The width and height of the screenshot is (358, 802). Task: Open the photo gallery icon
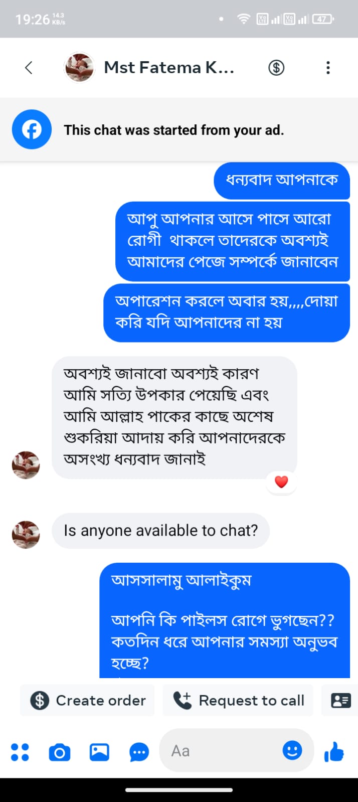(x=99, y=752)
